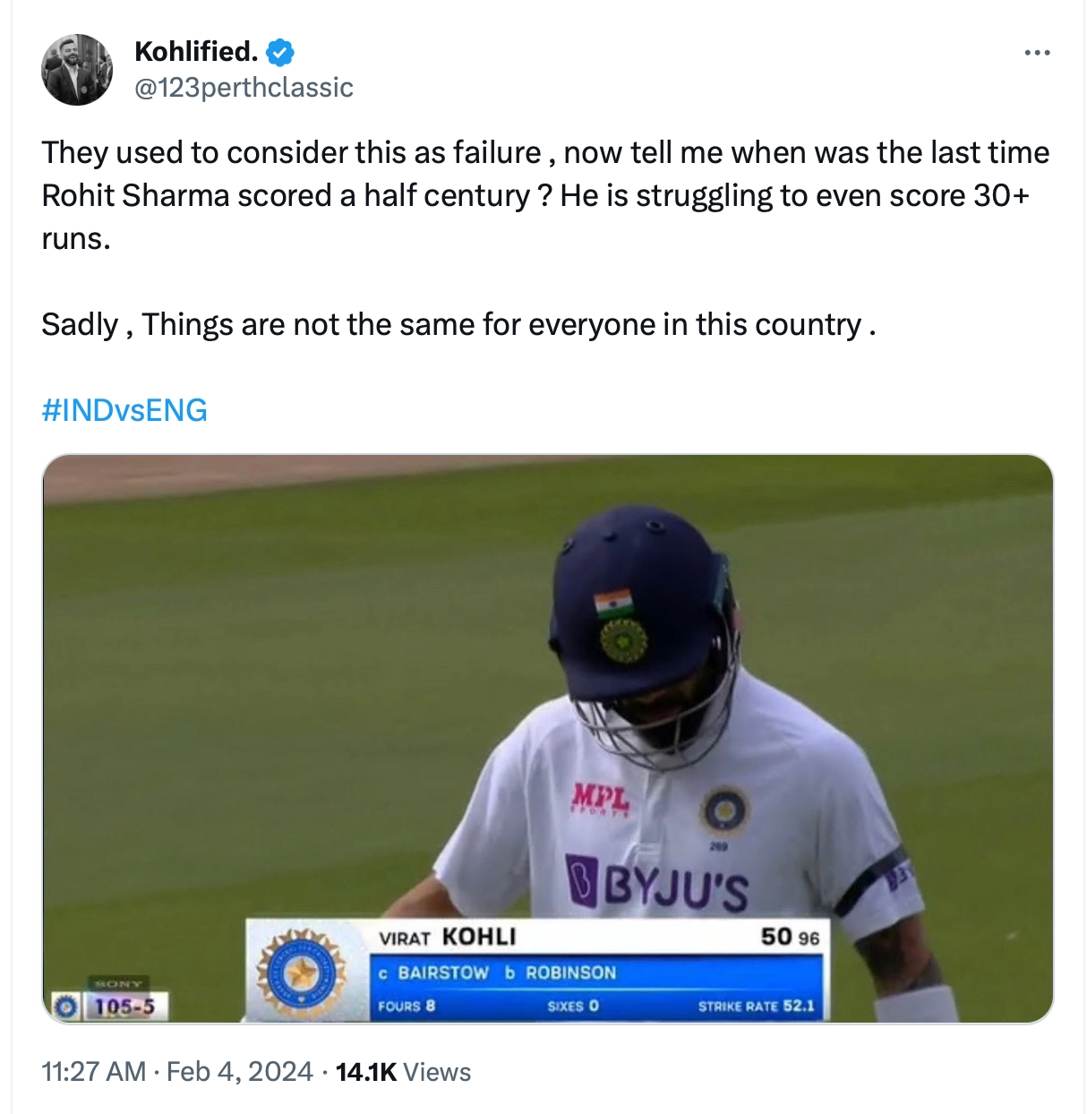
Task: Click the green outfield in the photo
Action: coord(269,672)
